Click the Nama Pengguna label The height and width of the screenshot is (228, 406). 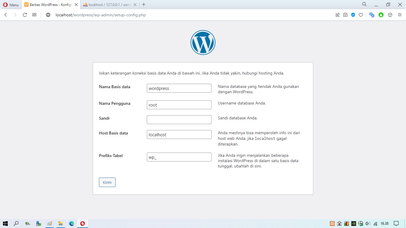point(115,103)
